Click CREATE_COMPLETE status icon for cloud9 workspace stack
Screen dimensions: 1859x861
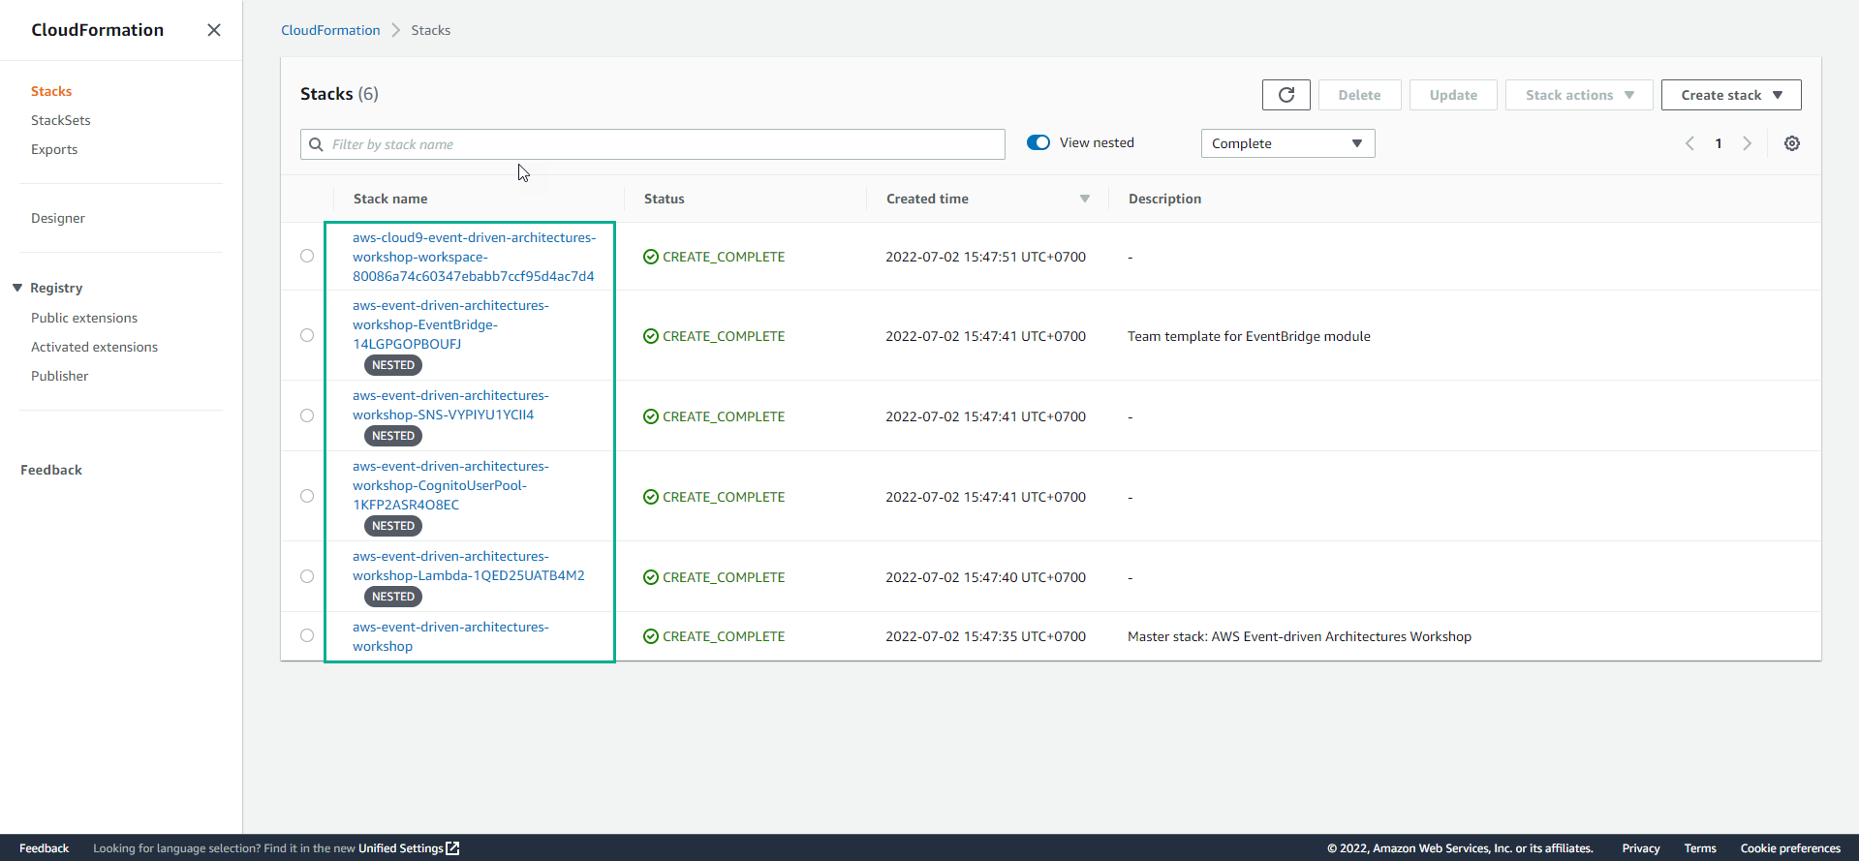click(x=651, y=257)
